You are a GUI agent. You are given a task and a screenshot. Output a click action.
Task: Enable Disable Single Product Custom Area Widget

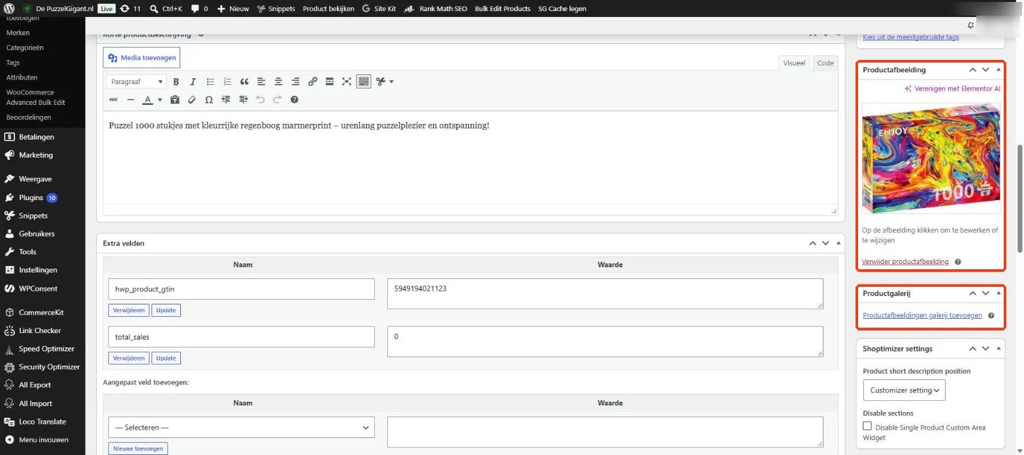coord(867,426)
